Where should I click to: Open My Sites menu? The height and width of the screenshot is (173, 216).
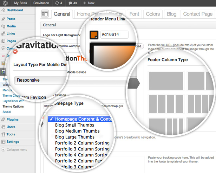[x=20, y=3]
